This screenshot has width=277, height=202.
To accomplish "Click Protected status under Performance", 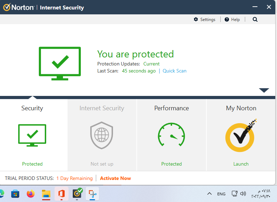I will (171, 164).
